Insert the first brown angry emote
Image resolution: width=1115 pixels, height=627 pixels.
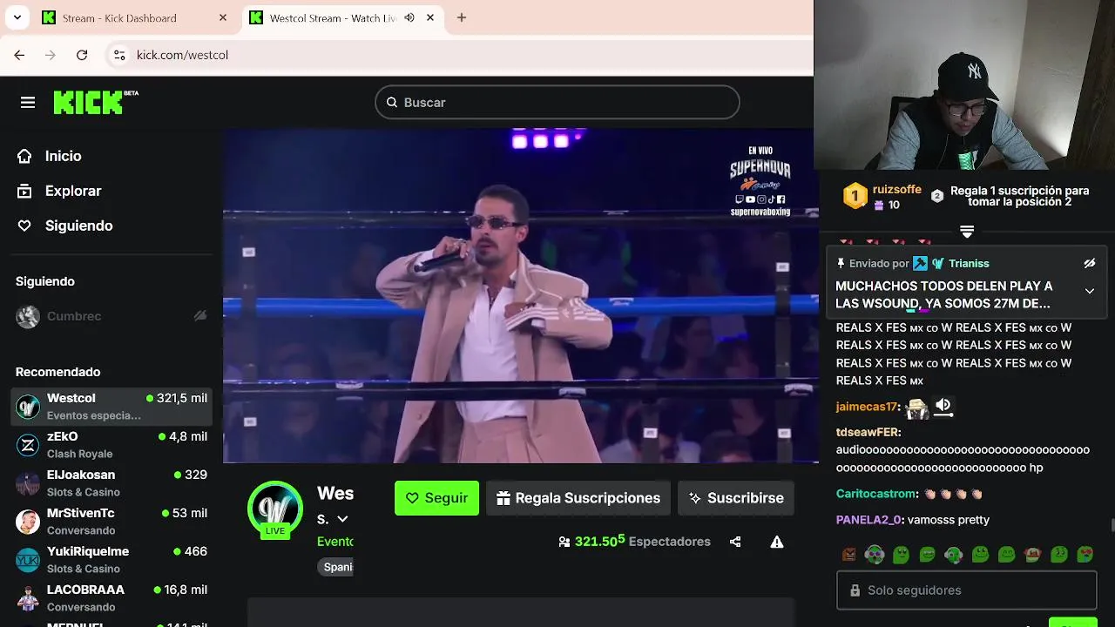[x=849, y=554]
